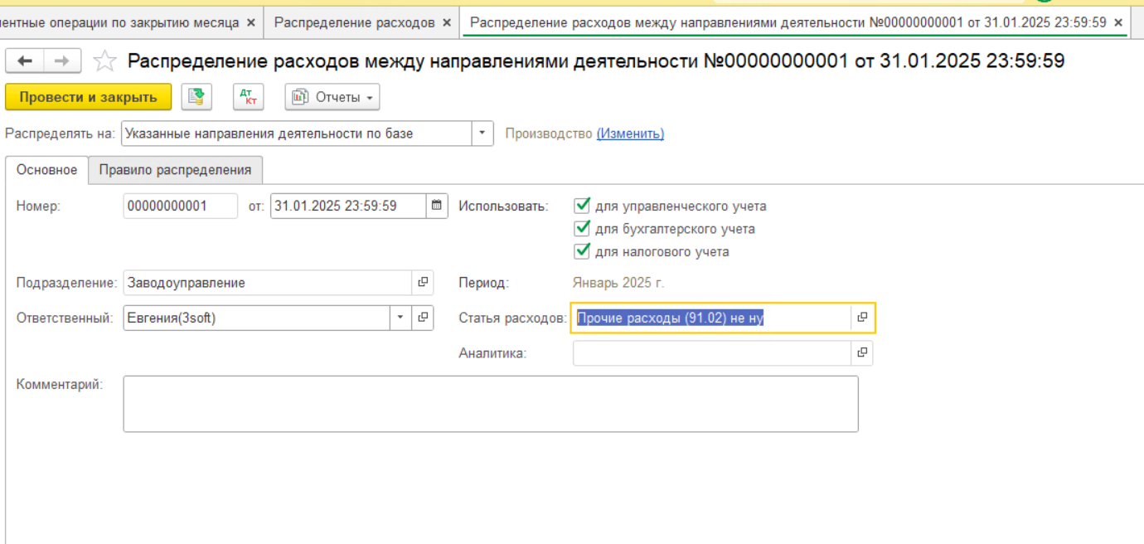Disable для налогового учета checkbox
Screen dimensions: 1144x544
582,251
